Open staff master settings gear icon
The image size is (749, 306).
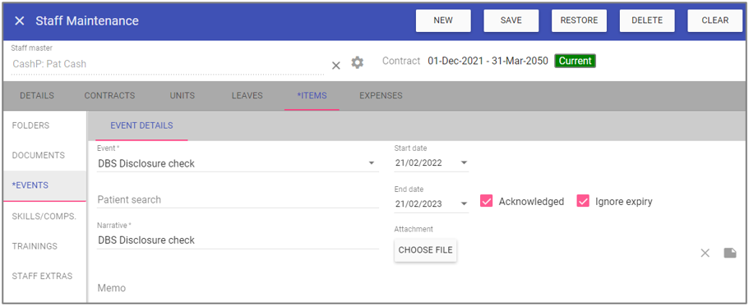pos(358,62)
